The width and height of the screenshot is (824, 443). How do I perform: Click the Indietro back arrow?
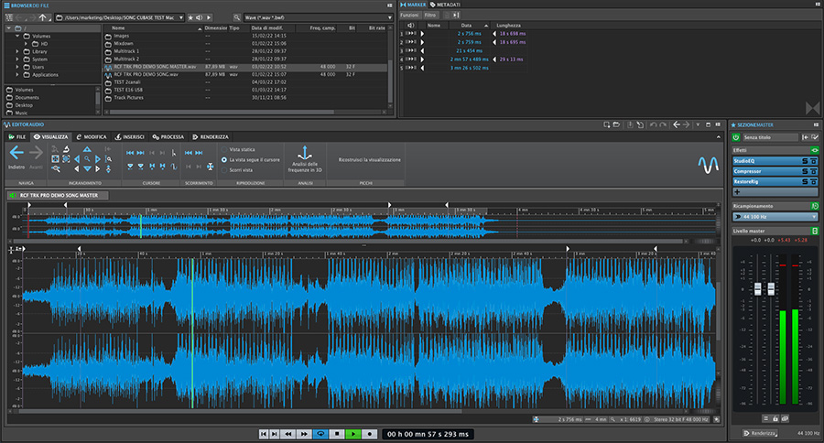[16, 154]
